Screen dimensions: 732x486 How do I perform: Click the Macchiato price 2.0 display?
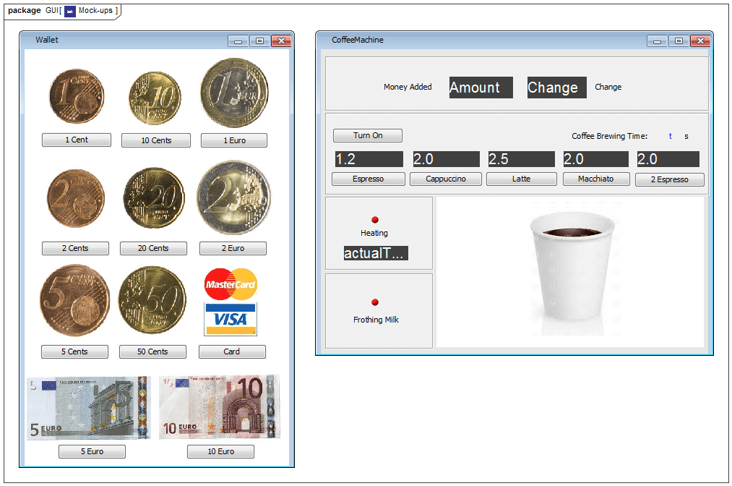tap(595, 159)
